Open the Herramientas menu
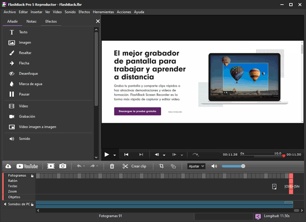The height and width of the screenshot is (222, 306). click(103, 12)
